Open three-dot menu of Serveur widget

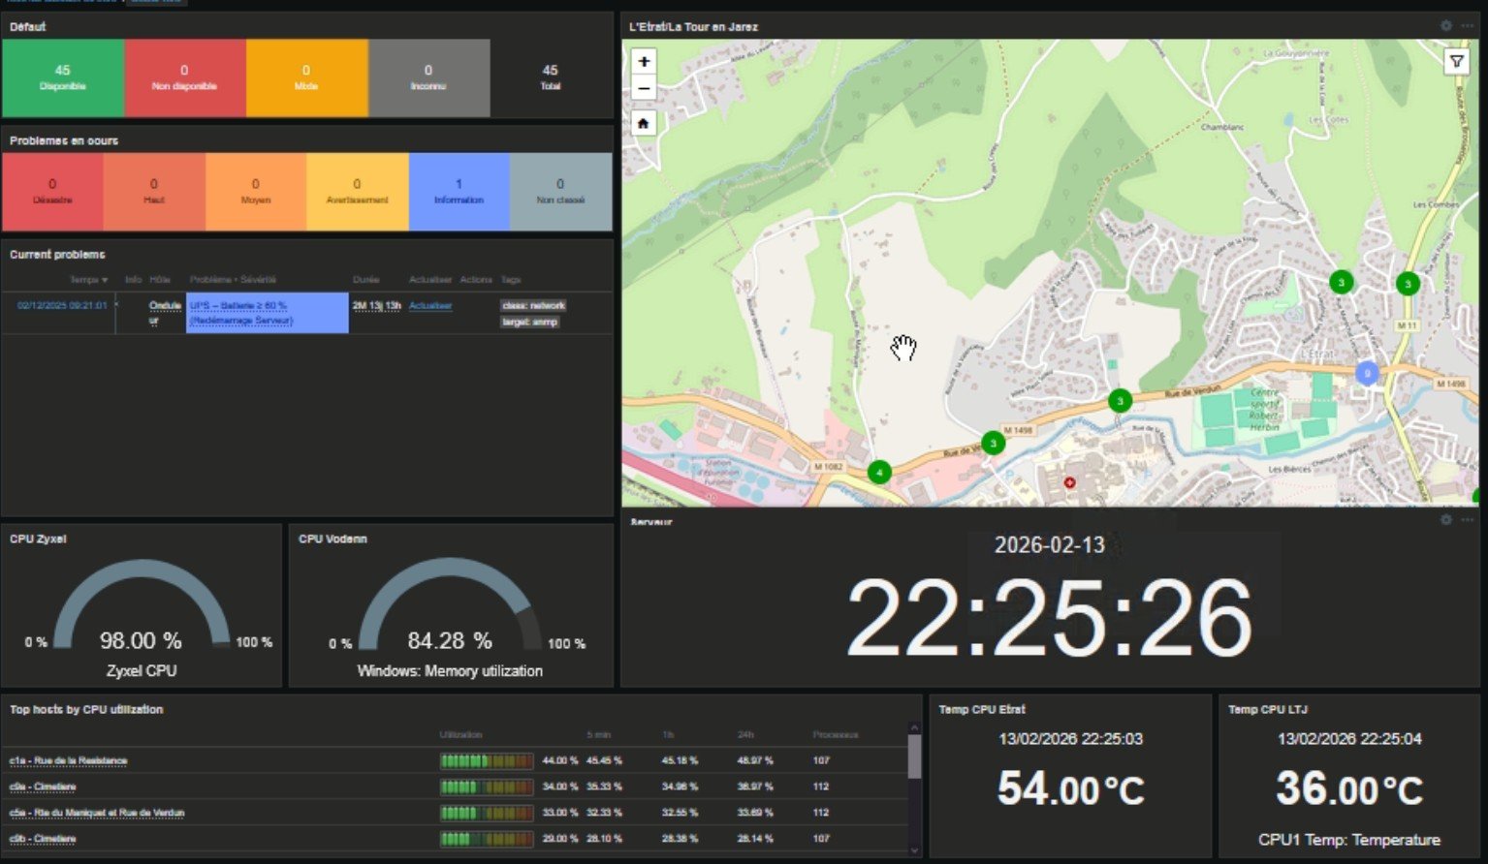click(1468, 520)
